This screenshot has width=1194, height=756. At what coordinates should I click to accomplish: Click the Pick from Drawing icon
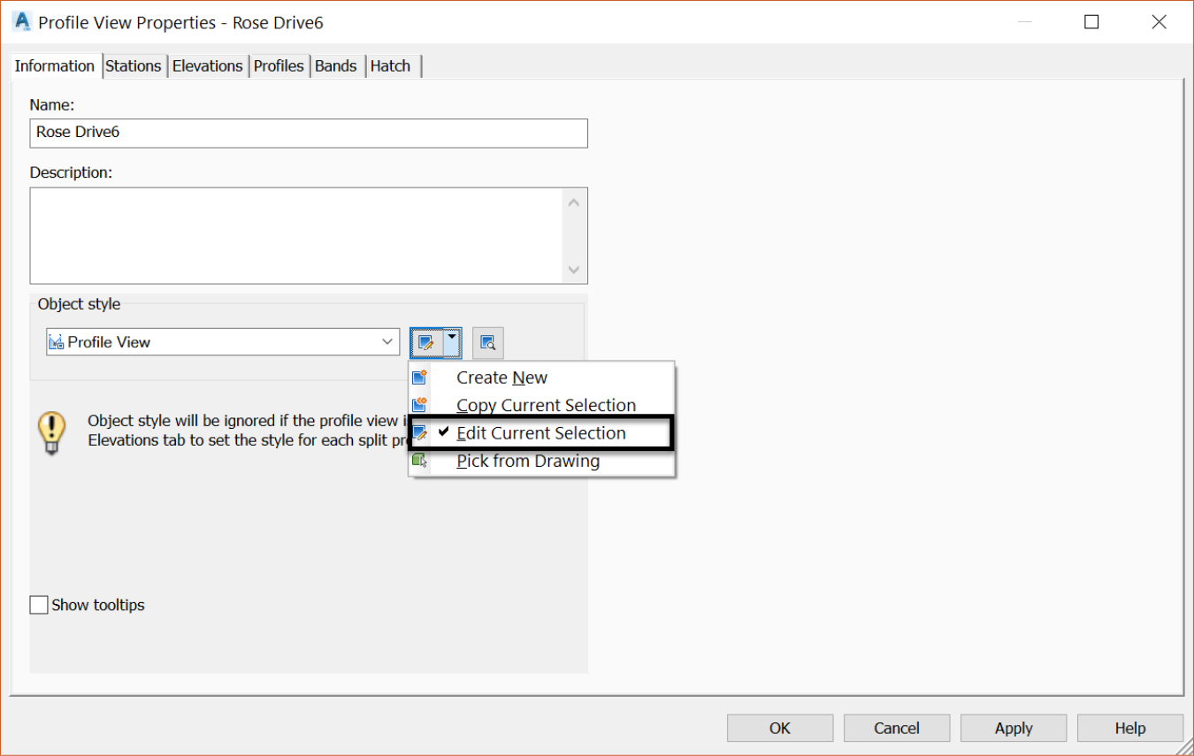pos(420,461)
